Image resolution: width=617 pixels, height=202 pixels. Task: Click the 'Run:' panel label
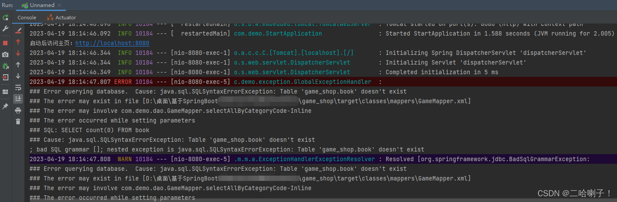(x=7, y=5)
